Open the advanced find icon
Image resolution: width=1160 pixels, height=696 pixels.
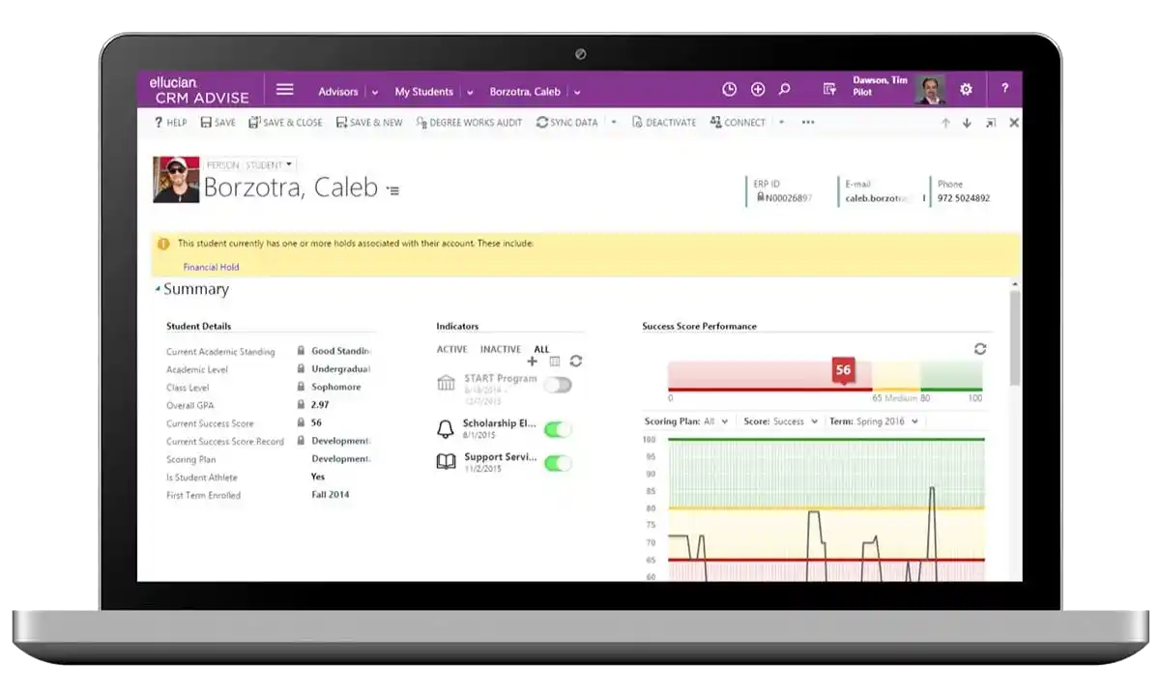tap(829, 90)
